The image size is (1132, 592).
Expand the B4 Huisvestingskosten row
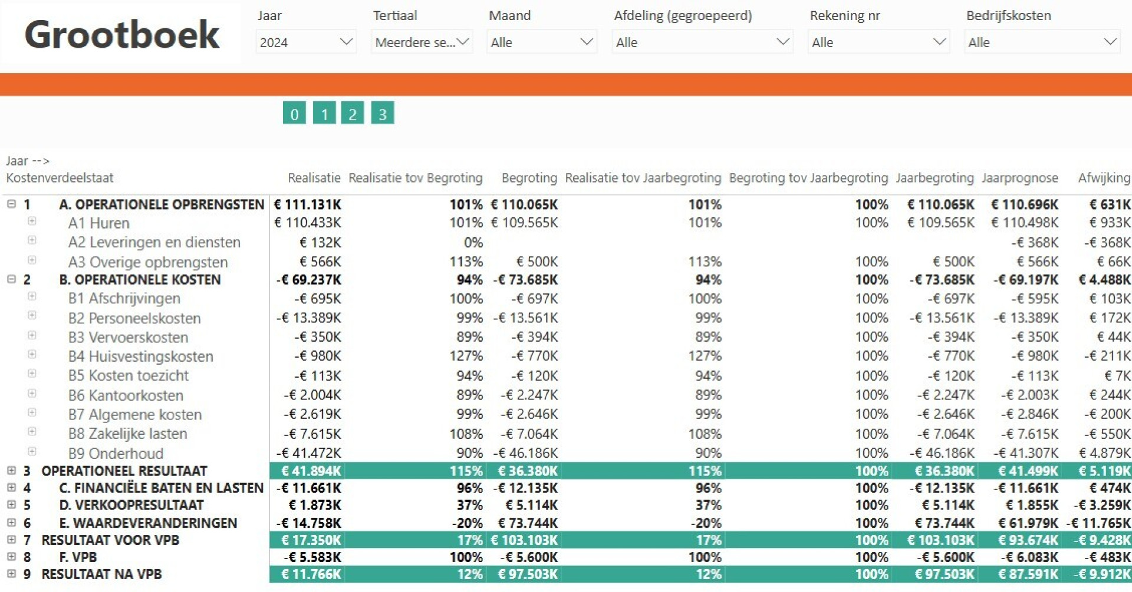[32, 354]
